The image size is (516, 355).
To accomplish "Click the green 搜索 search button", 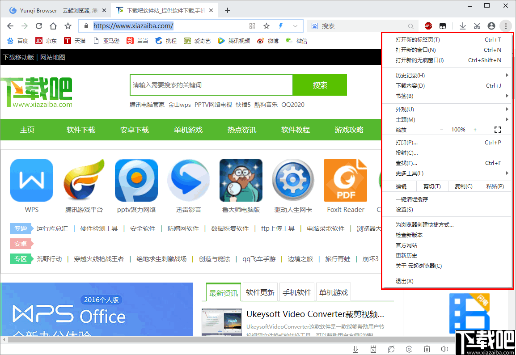I will point(319,85).
